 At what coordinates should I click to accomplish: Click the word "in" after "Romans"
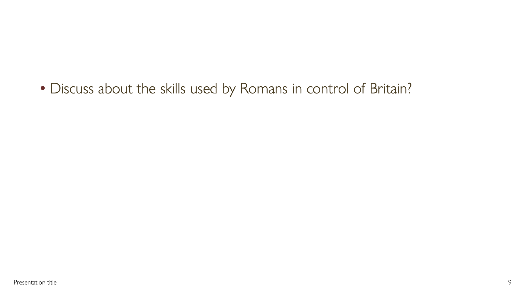point(297,89)
